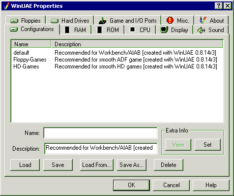
Task: Click the Save button
Action: [58, 165]
